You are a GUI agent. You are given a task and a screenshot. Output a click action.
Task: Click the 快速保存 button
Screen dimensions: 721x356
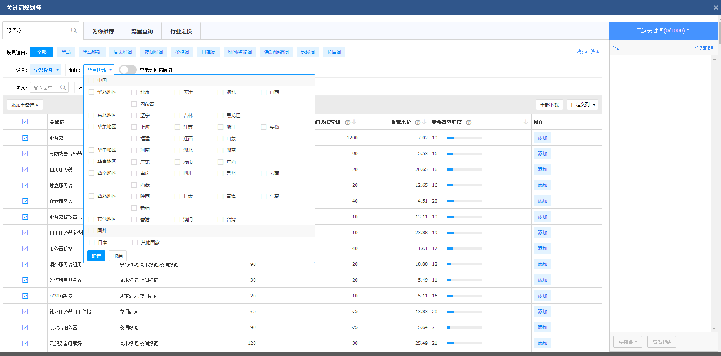point(628,342)
